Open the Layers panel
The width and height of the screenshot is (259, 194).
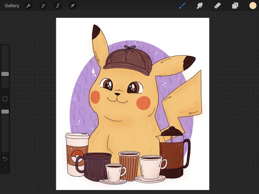pos(235,6)
